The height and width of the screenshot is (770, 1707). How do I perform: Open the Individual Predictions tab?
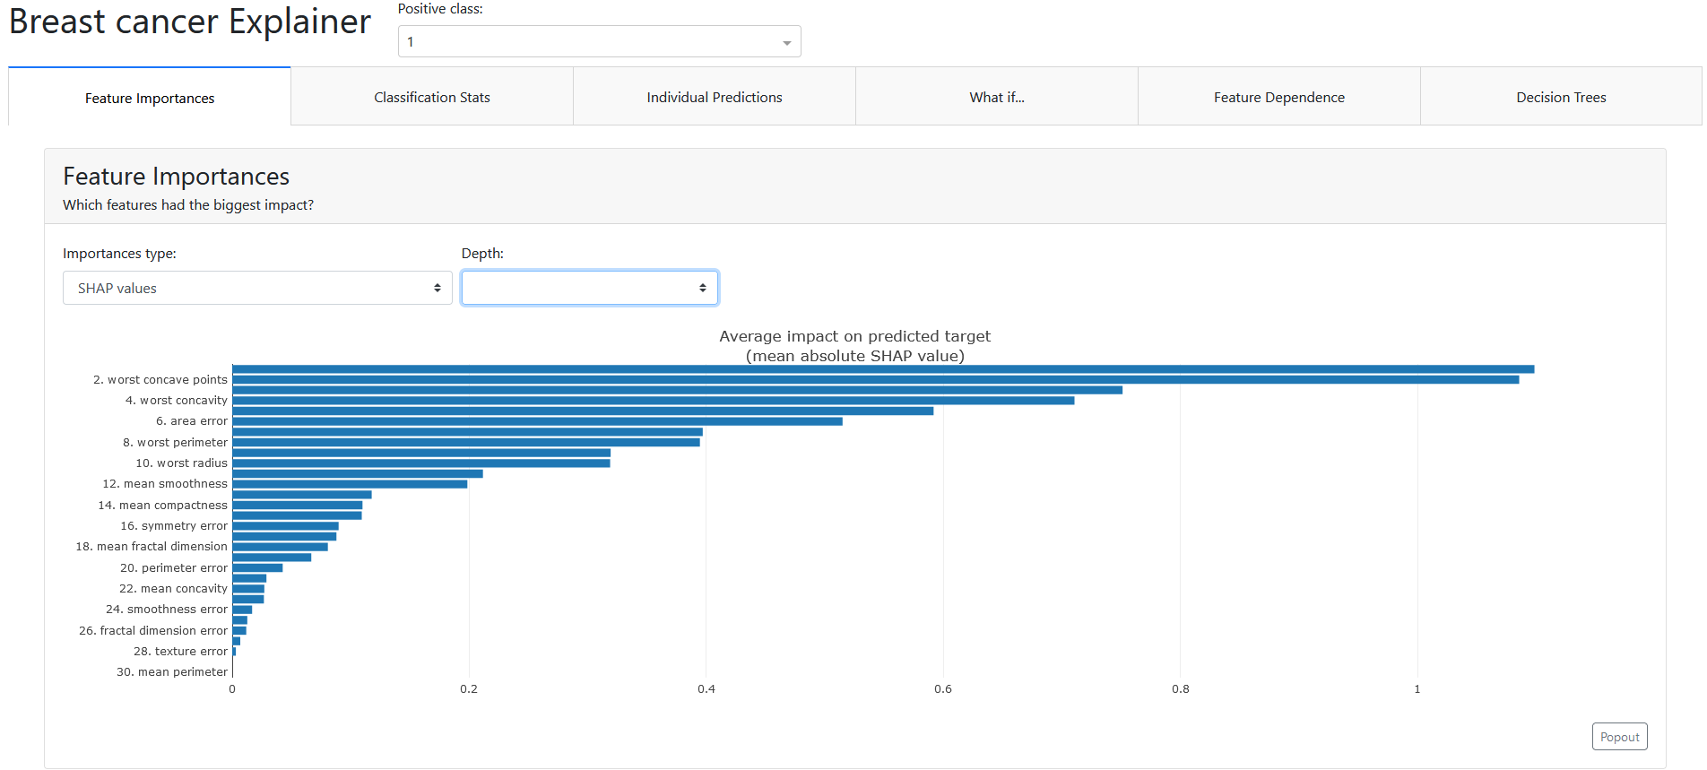click(x=714, y=97)
